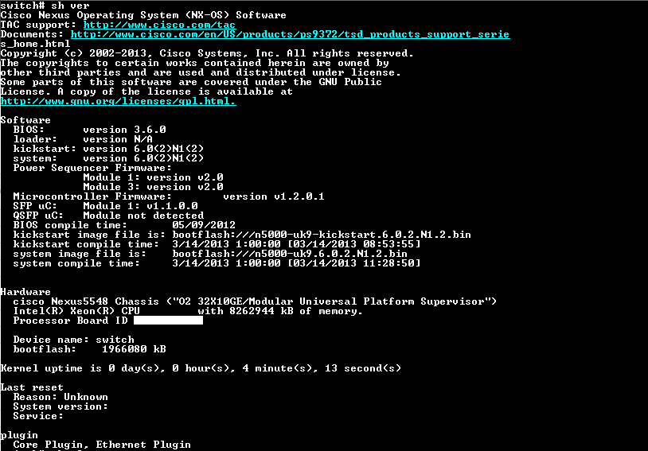The height and width of the screenshot is (451, 648).
Task: Click the 'cisco Nexus5548 Chassis' line
Action: point(255,301)
